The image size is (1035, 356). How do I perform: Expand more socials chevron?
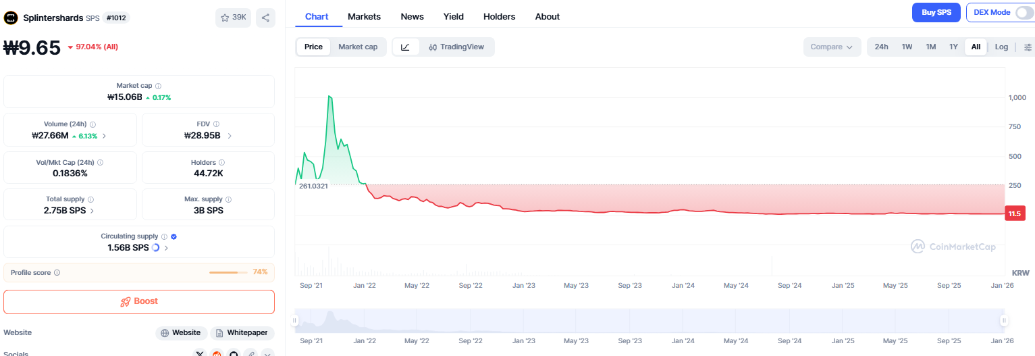[267, 353]
